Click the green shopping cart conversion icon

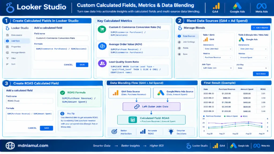(x=102, y=29)
